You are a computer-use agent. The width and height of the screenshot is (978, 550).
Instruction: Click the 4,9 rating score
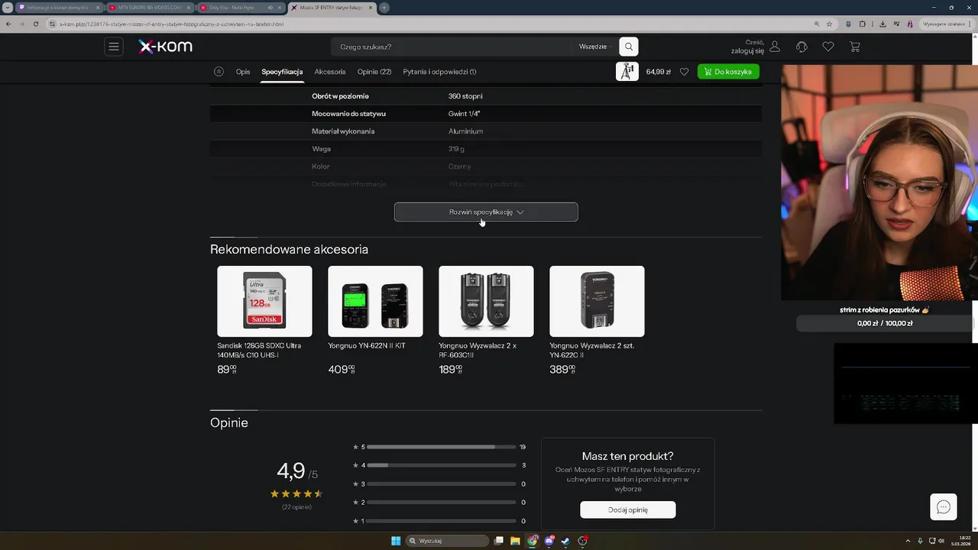coord(290,471)
